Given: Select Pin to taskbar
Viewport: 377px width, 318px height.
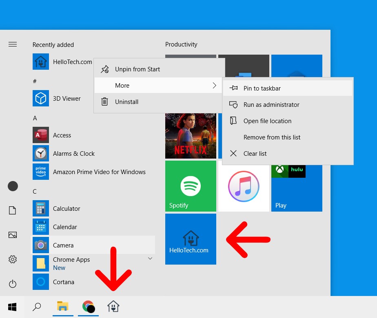Looking at the screenshot, I should point(288,88).
